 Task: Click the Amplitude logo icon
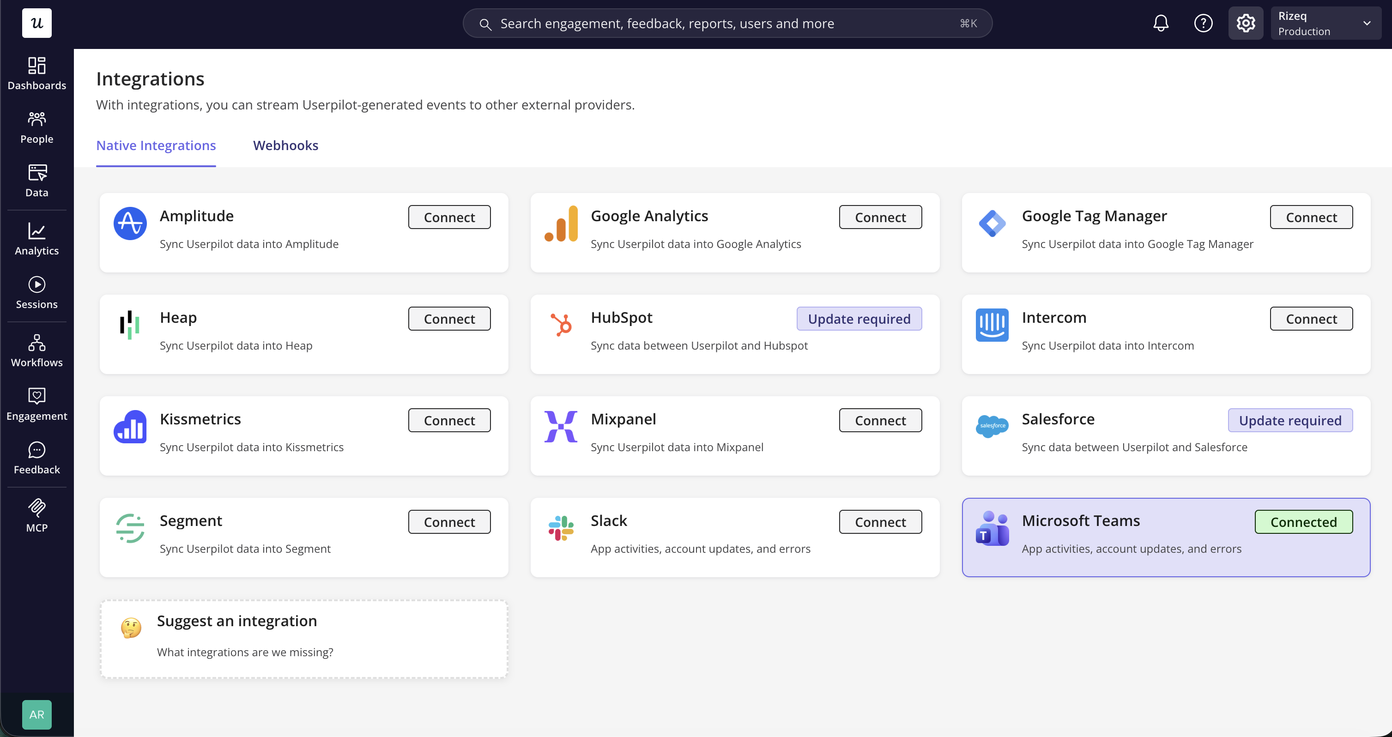[130, 223]
